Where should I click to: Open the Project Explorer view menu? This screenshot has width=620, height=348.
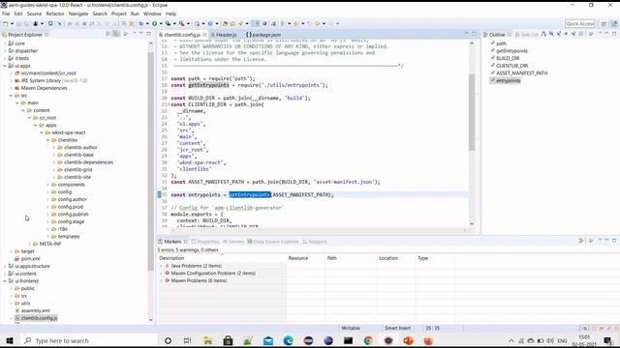pyautogui.click(x=126, y=35)
